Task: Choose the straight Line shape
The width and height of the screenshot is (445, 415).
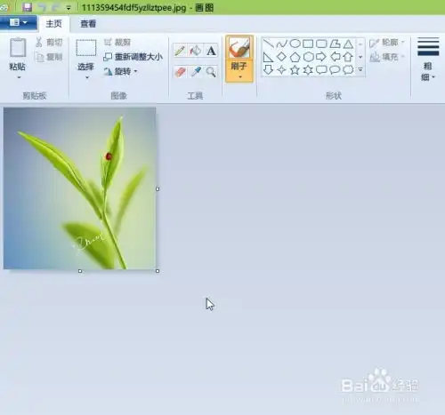Action: pos(268,44)
